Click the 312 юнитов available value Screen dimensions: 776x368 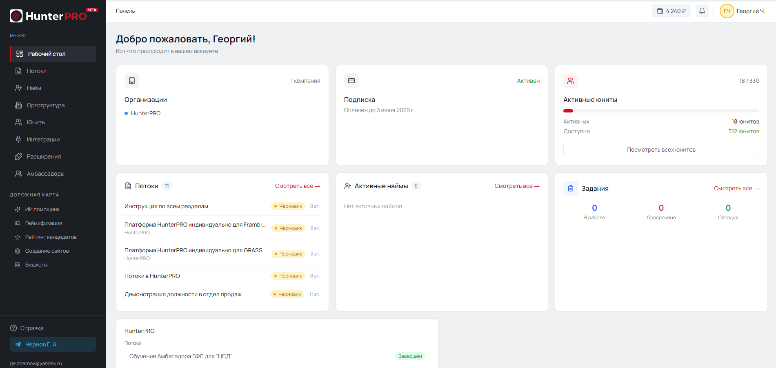(x=744, y=131)
